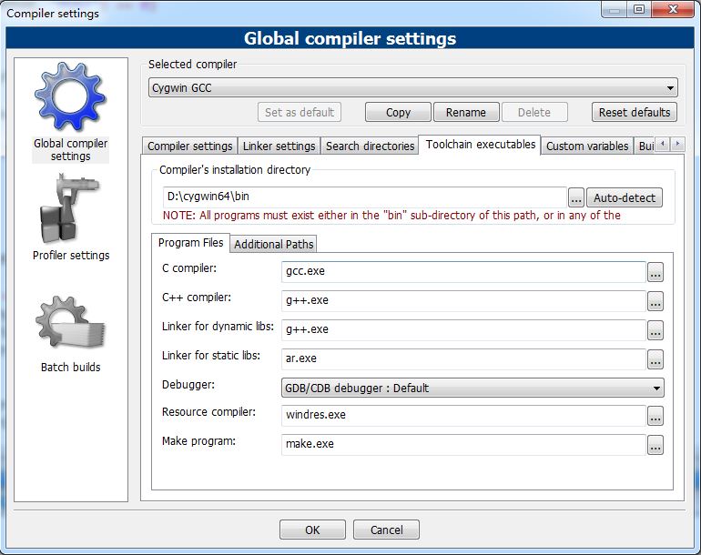Browse for the dynamic libs linker
The height and width of the screenshot is (555, 701).
pos(655,330)
